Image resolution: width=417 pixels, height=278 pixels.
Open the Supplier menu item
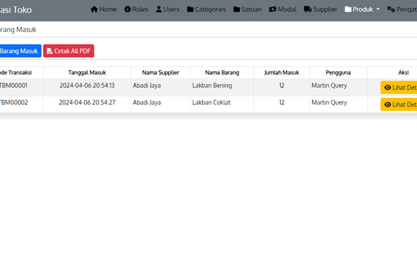(x=320, y=9)
